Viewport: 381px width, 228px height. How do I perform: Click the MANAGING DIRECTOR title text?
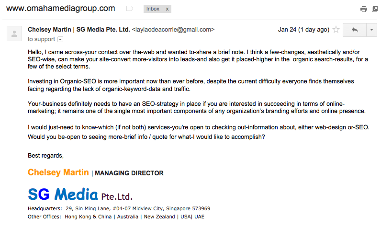[x=129, y=173]
